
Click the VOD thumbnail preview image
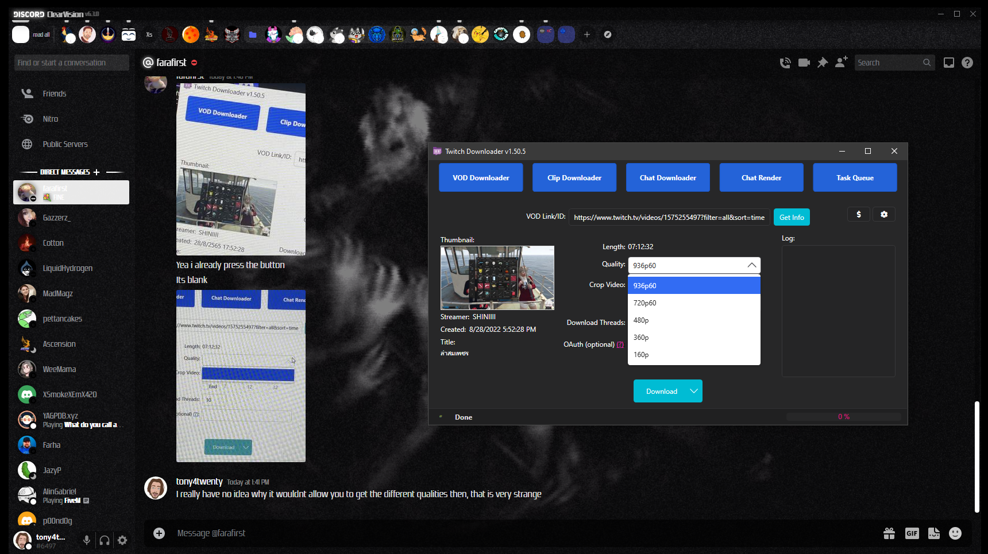(497, 278)
